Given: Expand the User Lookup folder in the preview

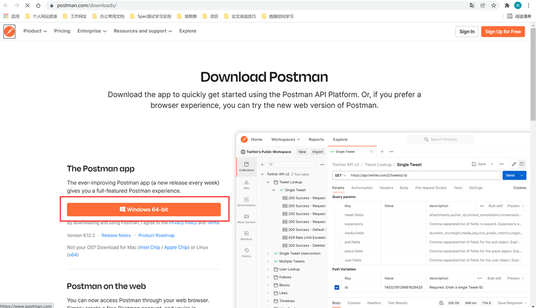Looking at the screenshot, I should [x=268, y=269].
